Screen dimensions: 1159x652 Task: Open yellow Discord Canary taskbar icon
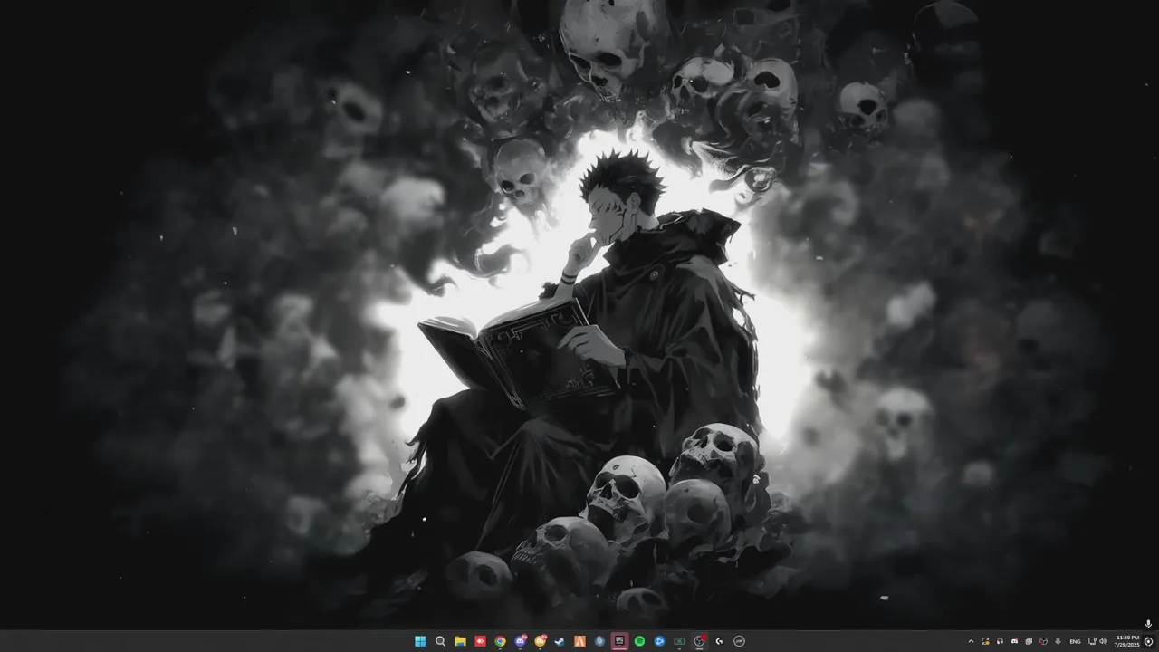[x=541, y=641]
